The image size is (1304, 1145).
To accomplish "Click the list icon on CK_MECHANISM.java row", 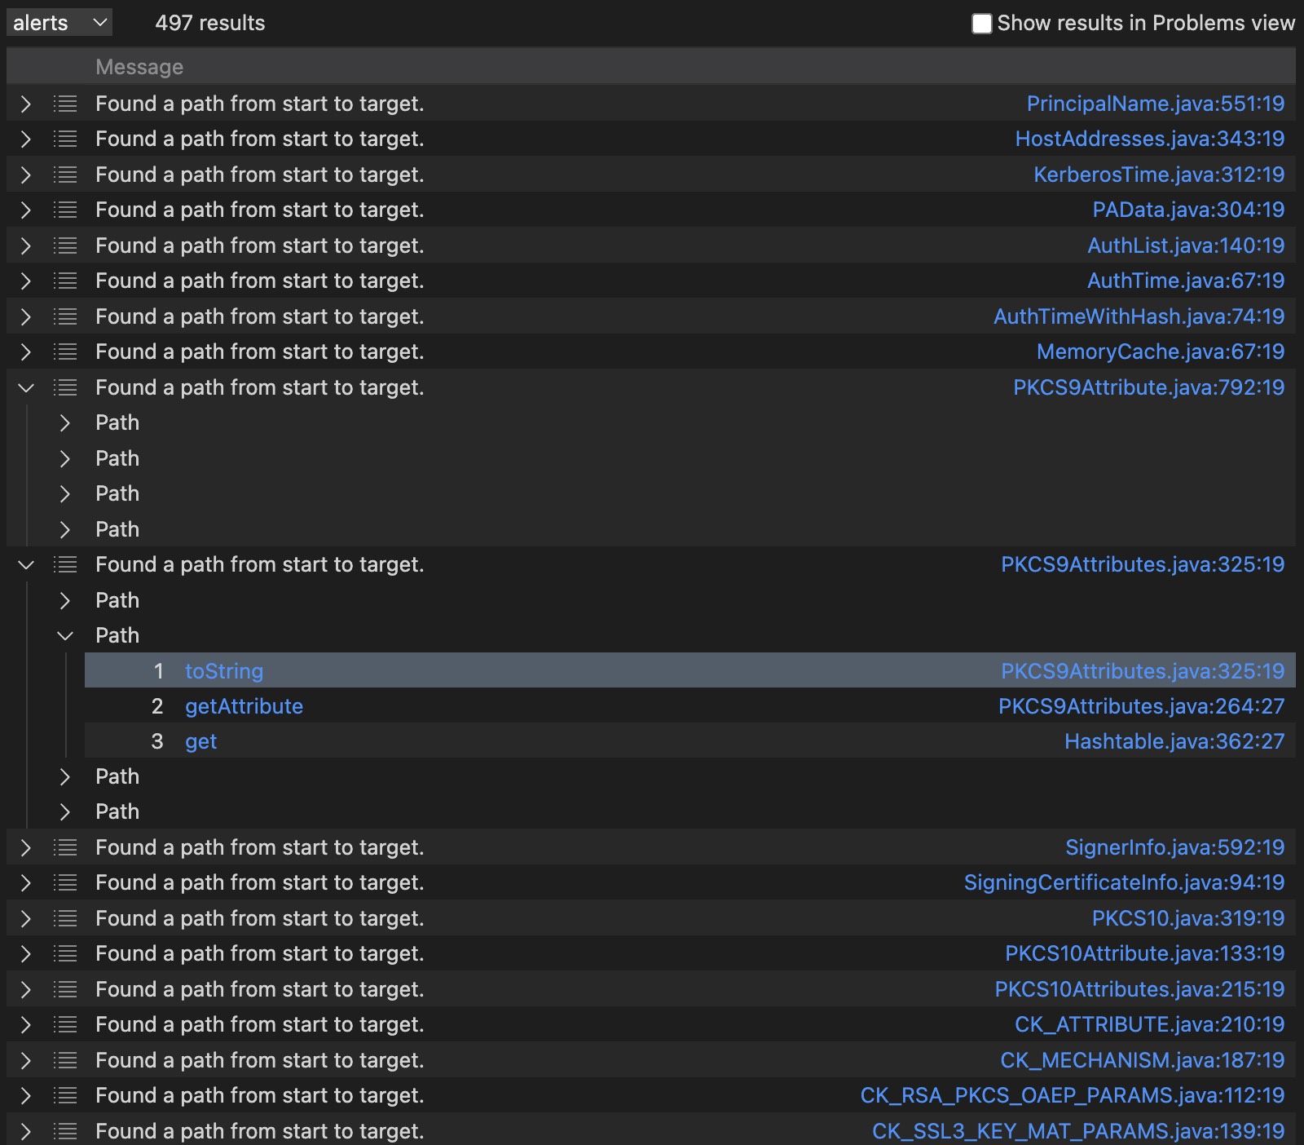I will pyautogui.click(x=65, y=1060).
